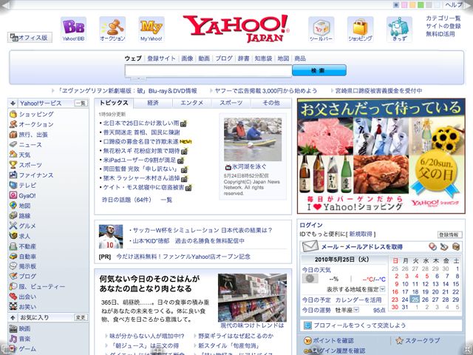Open グルメ from the sidebar
Viewport: 473px width, 355px height.
tap(27, 226)
